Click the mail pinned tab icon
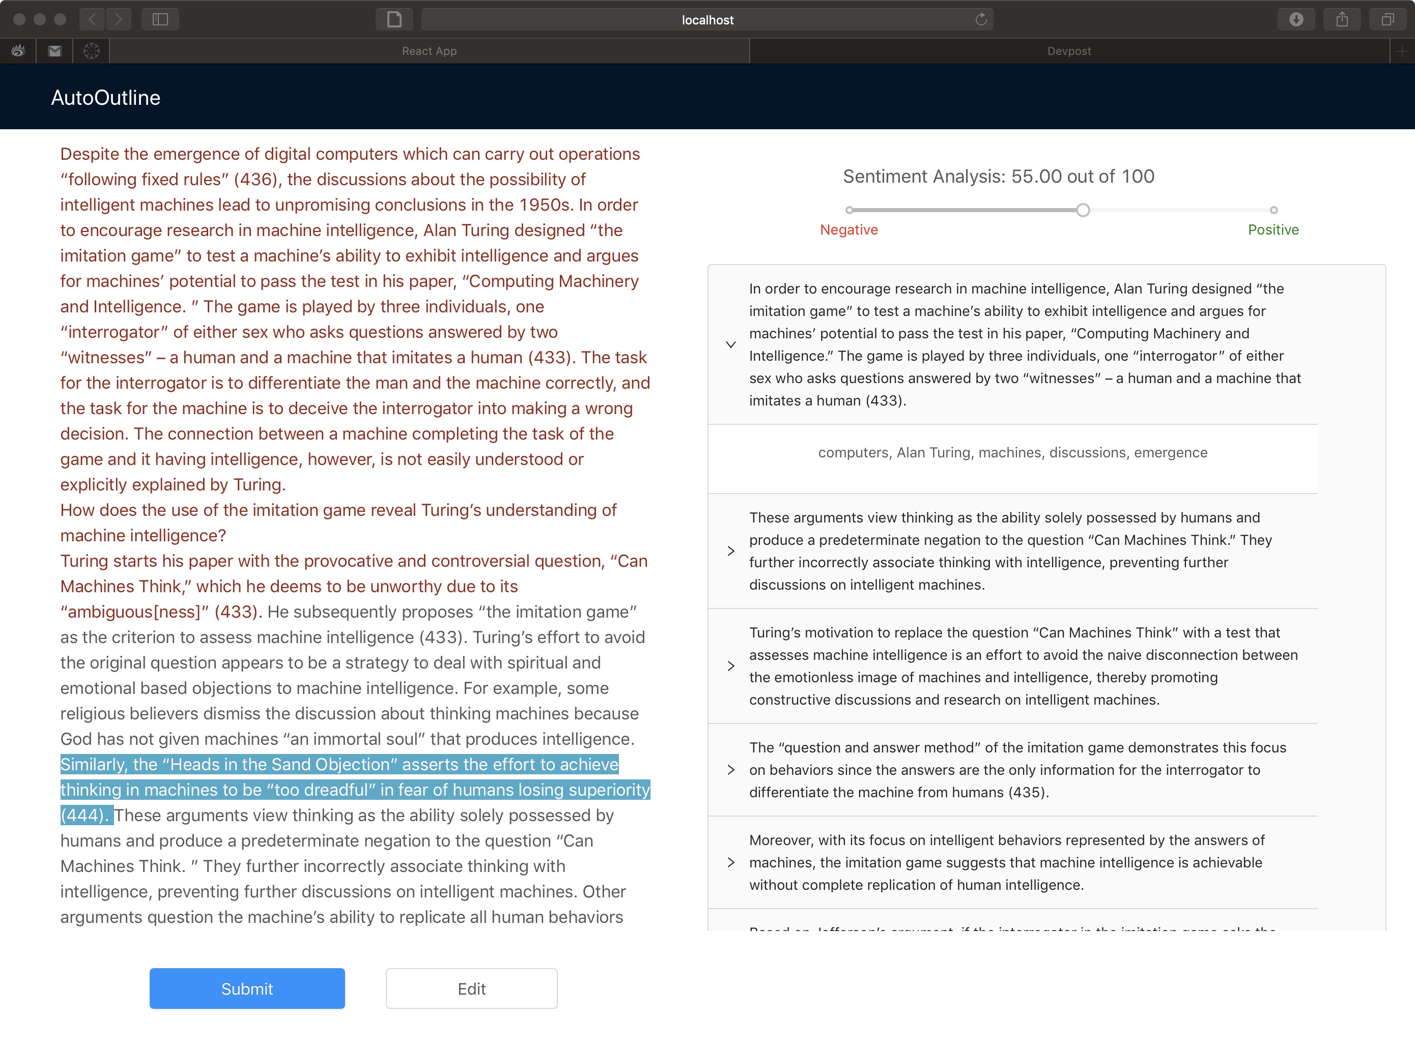Screen dimensions: 1415x1045 pos(55,51)
